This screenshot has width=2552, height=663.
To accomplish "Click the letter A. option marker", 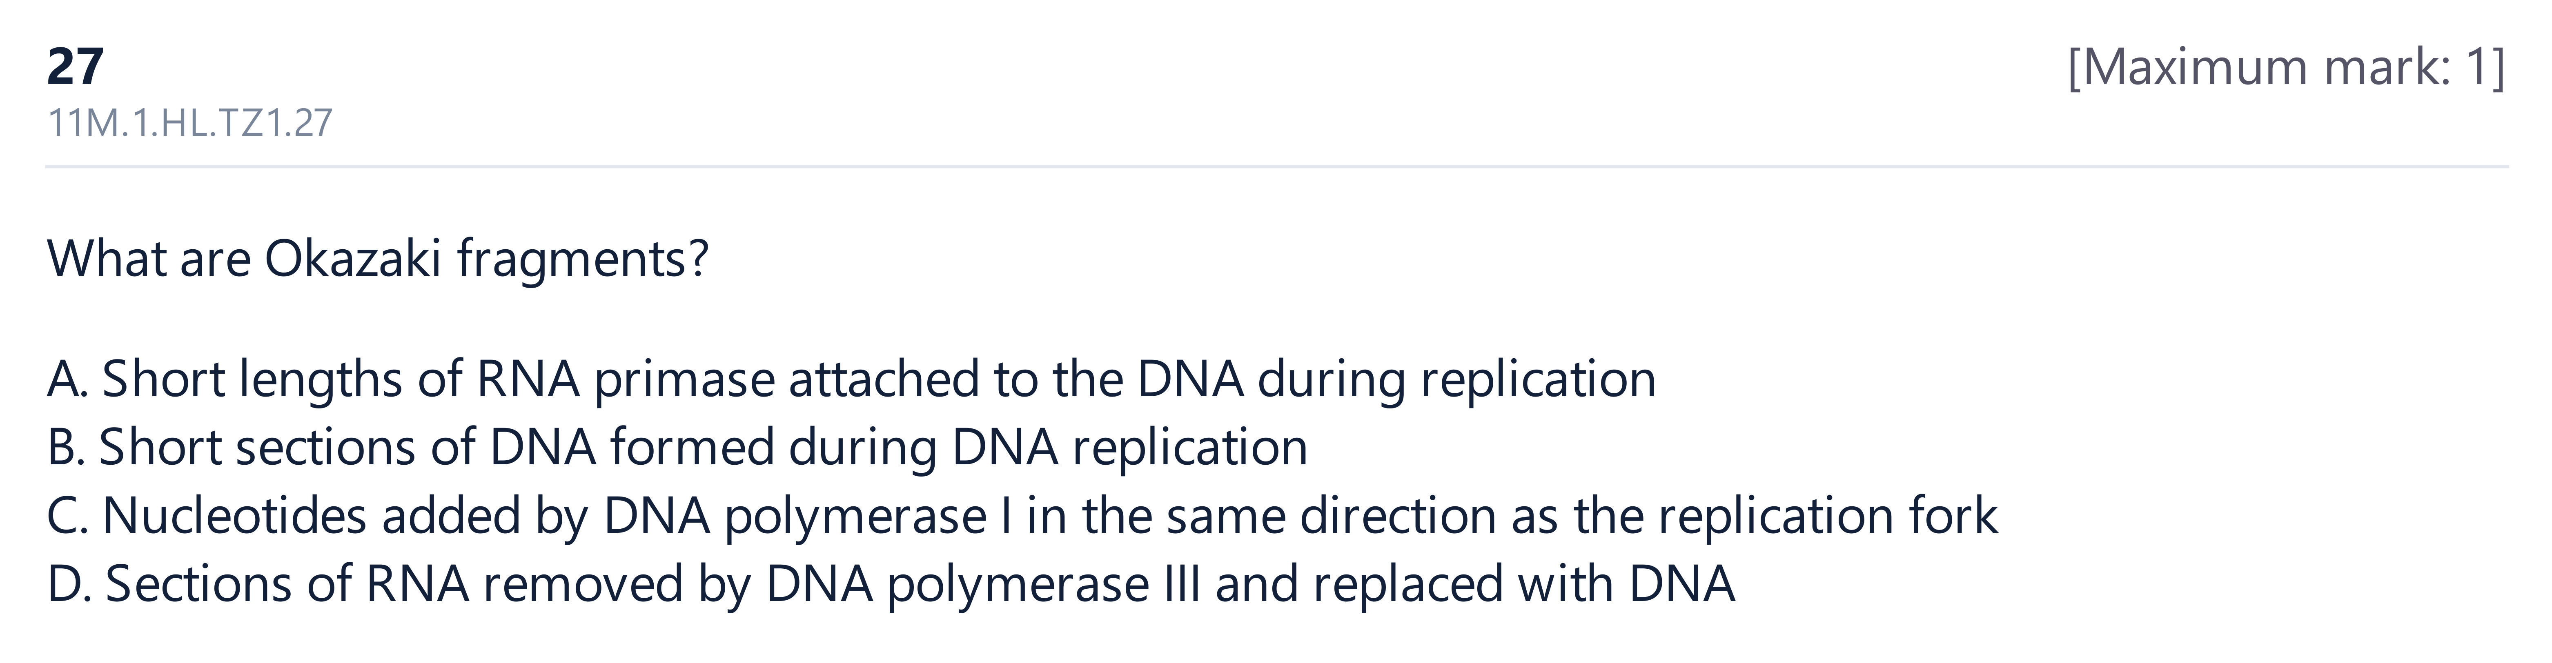I will coord(67,380).
